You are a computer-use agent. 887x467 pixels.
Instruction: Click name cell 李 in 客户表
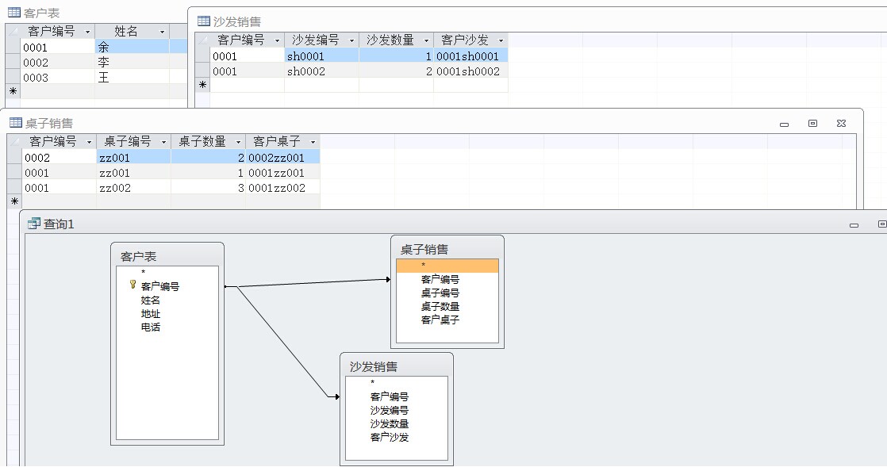(132, 62)
